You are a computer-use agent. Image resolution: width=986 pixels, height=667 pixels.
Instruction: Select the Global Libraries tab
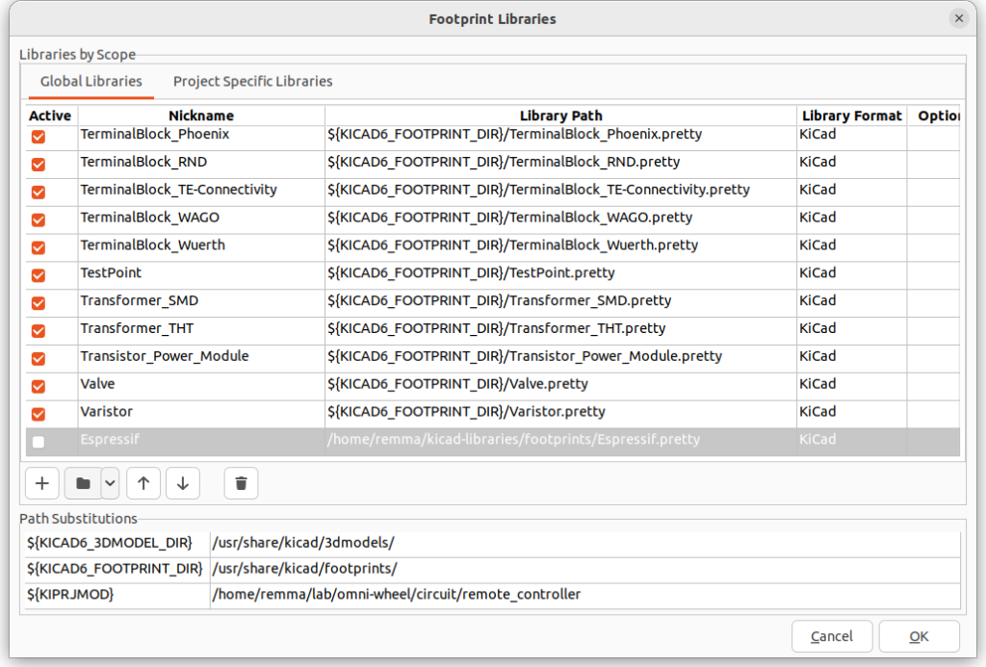(x=91, y=81)
